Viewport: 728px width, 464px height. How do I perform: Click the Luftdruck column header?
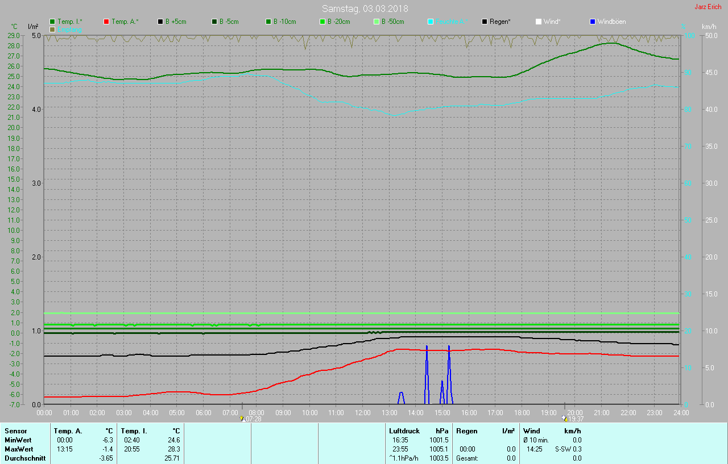(x=404, y=431)
